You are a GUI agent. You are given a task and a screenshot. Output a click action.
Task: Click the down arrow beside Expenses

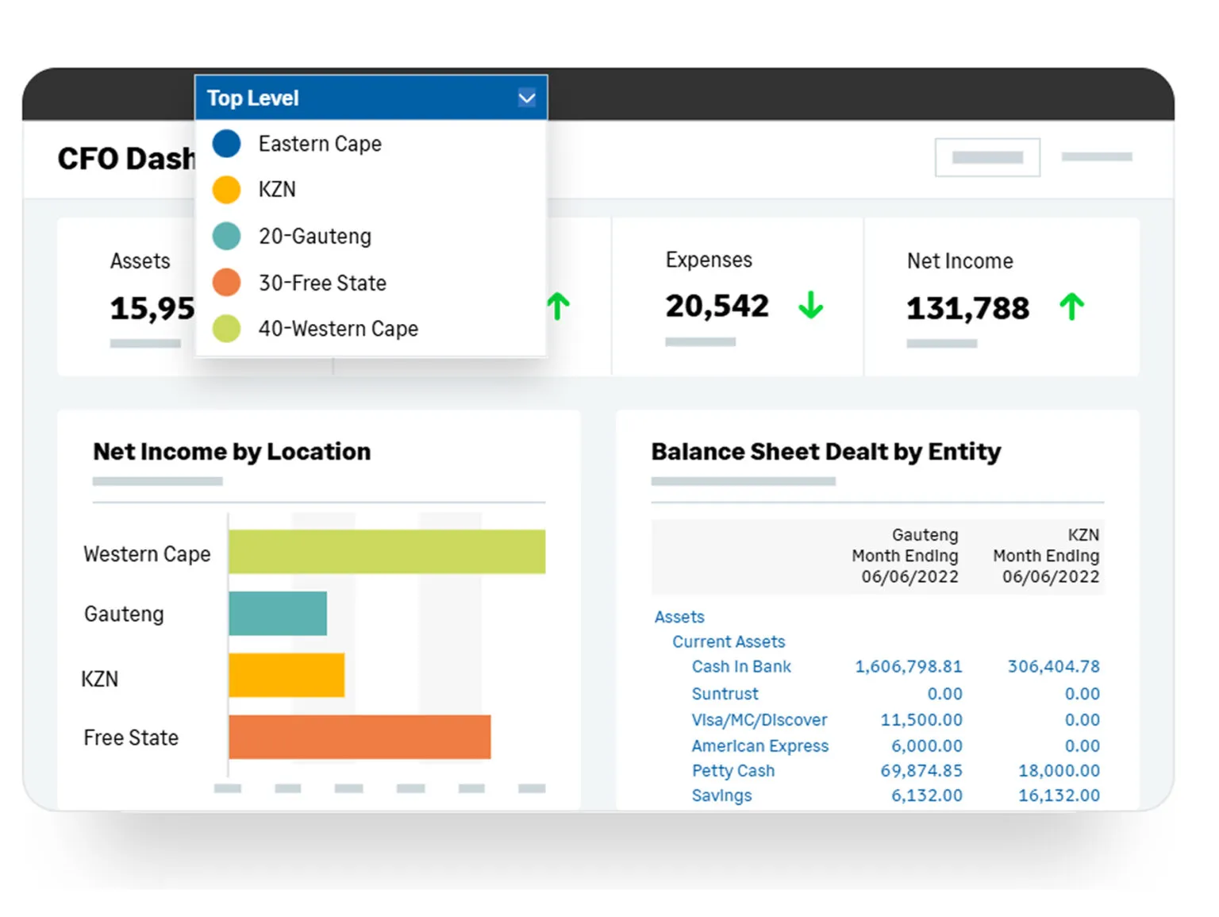[x=810, y=306]
